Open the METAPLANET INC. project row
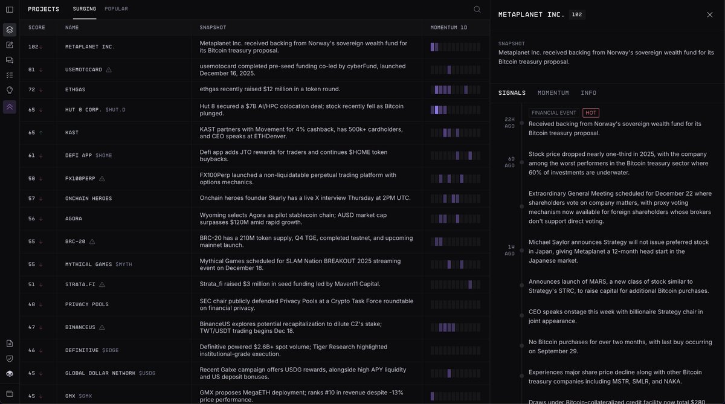This screenshot has width=725, height=404. pyautogui.click(x=254, y=46)
